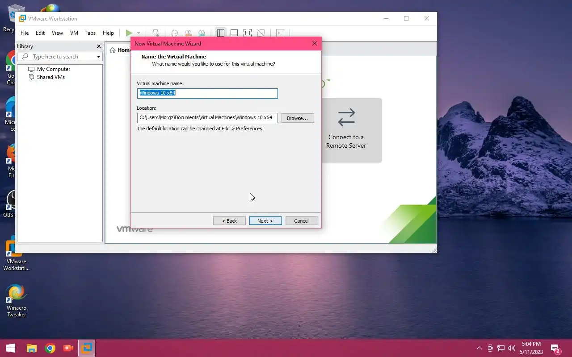Click the Location path field
The image size is (572, 357).
click(207, 118)
